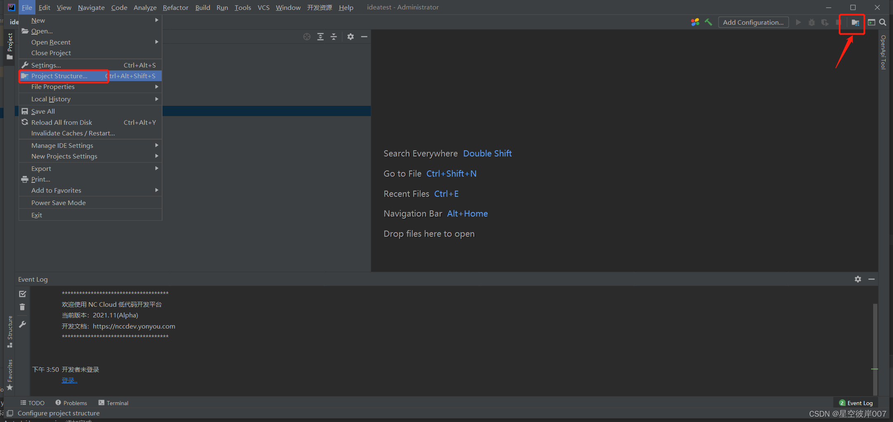Viewport: 893px width, 422px height.
Task: Select Close Project menu entry
Action: (x=90, y=53)
